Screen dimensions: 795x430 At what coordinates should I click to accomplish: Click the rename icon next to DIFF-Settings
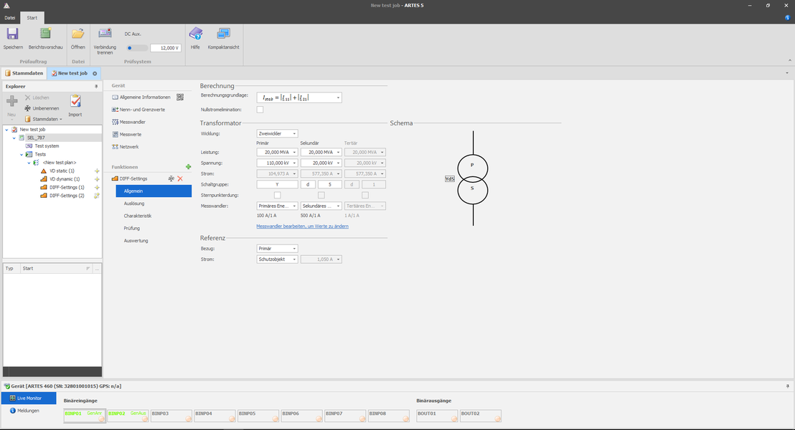171,178
